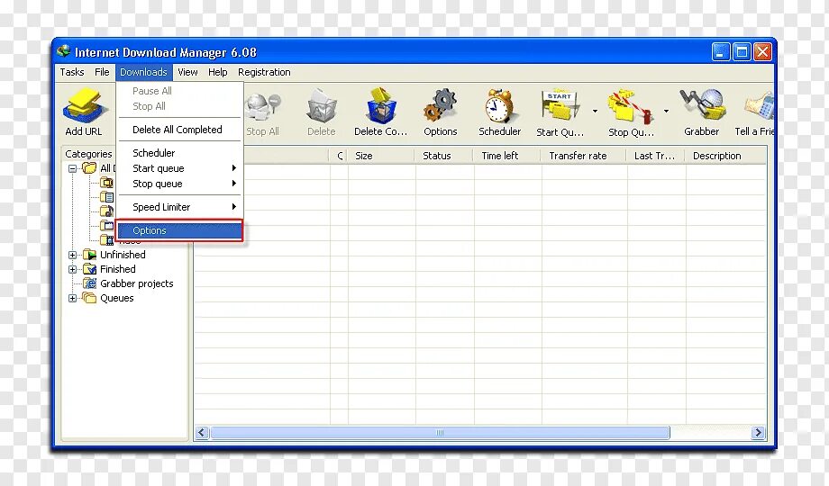Screen dimensions: 829x486
Task: Click the Add URL toolbar icon
Action: 85,105
